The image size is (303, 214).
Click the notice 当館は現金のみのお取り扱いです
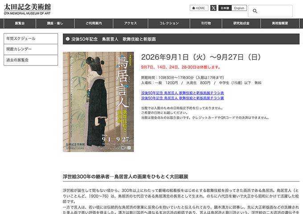205,118
